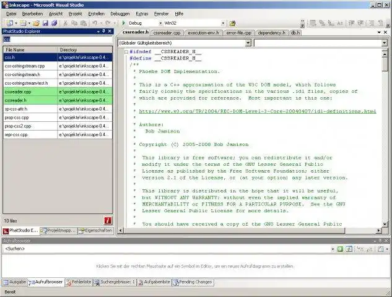
Task: Open the Bearbeiten menu
Action: click(x=32, y=14)
